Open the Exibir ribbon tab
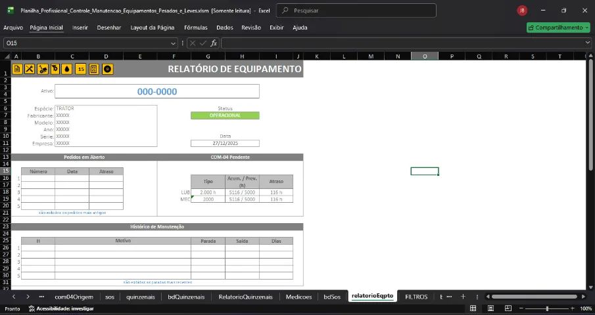Screen dimensions: 595x315 tap(277, 28)
